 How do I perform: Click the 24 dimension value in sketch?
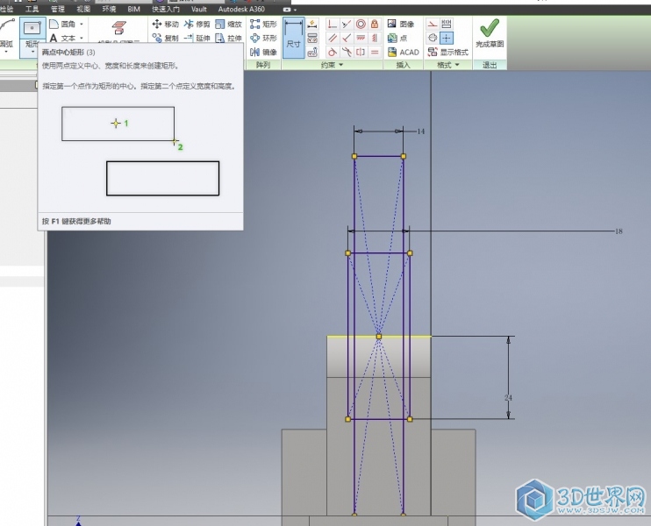click(x=508, y=398)
